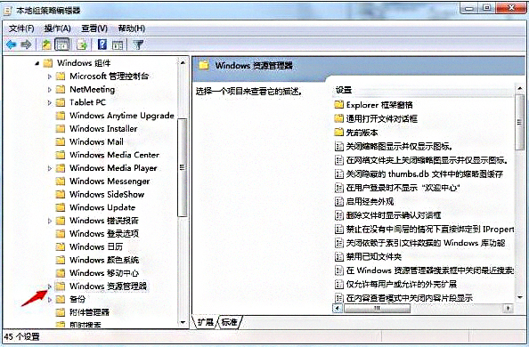Select 附件管理器 folder in tree

click(x=89, y=312)
